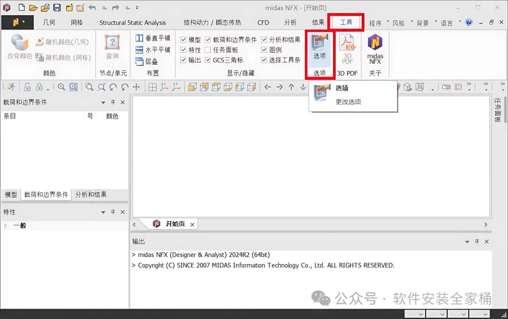Image resolution: width=508 pixels, height=319 pixels.
Task: Open the 特性 panel options arrow
Action: (103, 212)
